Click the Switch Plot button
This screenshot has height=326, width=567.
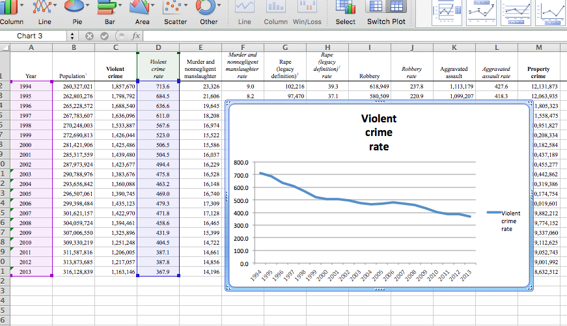point(387,8)
